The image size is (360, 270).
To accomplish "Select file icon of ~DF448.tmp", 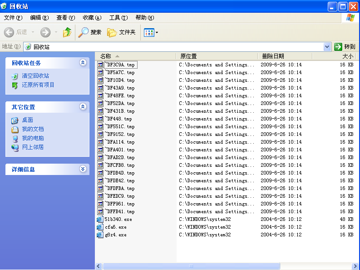I will [x=100, y=119].
